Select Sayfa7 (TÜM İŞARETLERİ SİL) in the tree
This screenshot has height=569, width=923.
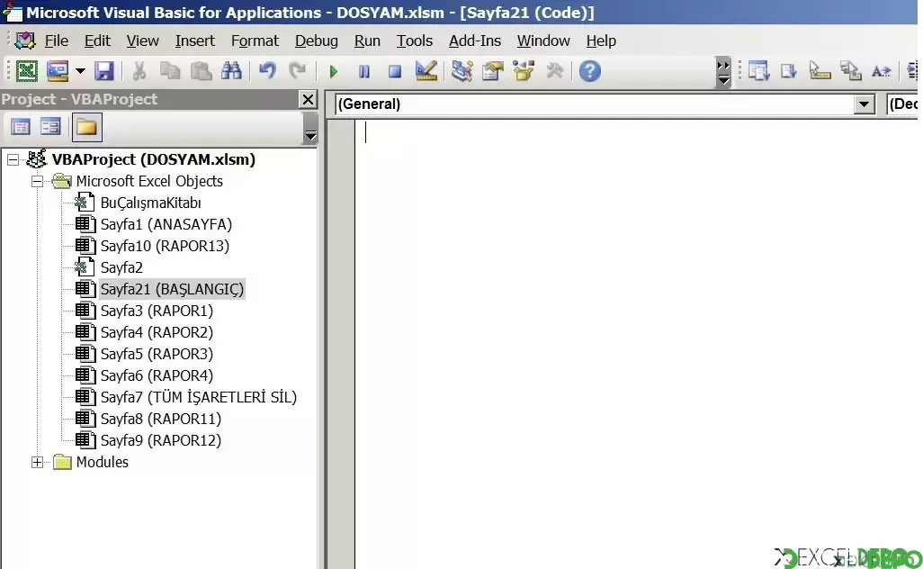pos(199,398)
